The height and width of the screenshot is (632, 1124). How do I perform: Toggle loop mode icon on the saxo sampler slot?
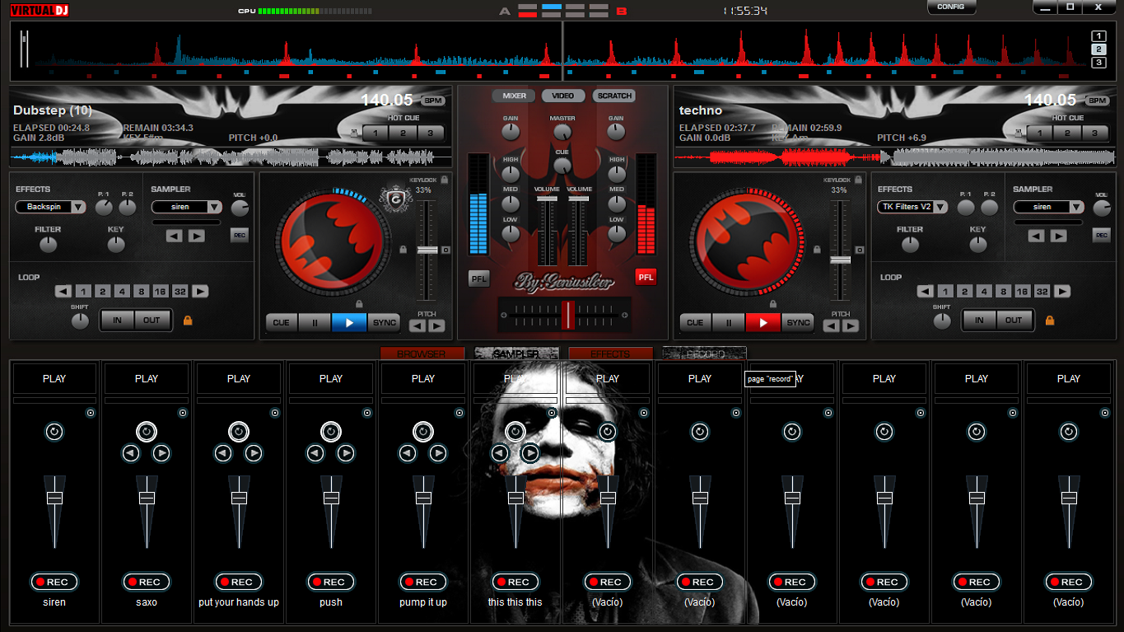(x=147, y=432)
